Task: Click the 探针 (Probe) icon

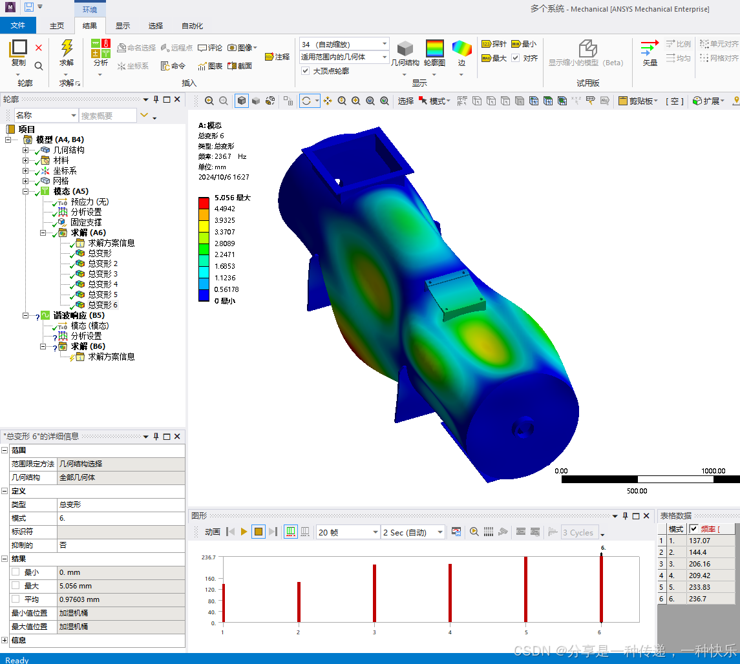Action: (486, 44)
